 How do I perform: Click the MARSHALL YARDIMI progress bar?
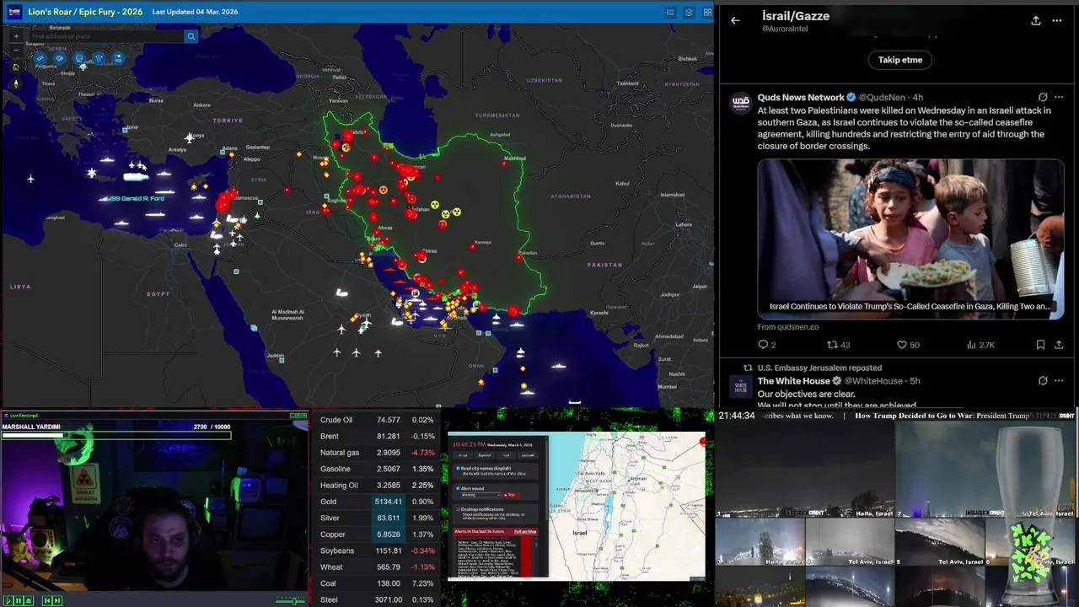(116, 435)
